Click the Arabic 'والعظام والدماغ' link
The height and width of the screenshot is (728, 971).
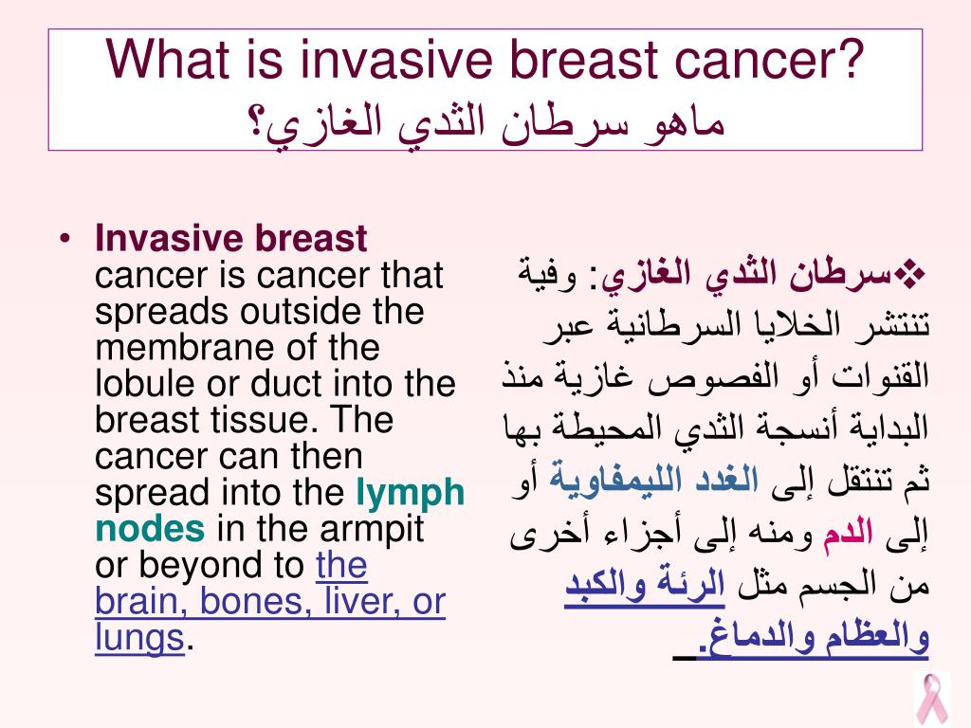pyautogui.click(x=813, y=636)
